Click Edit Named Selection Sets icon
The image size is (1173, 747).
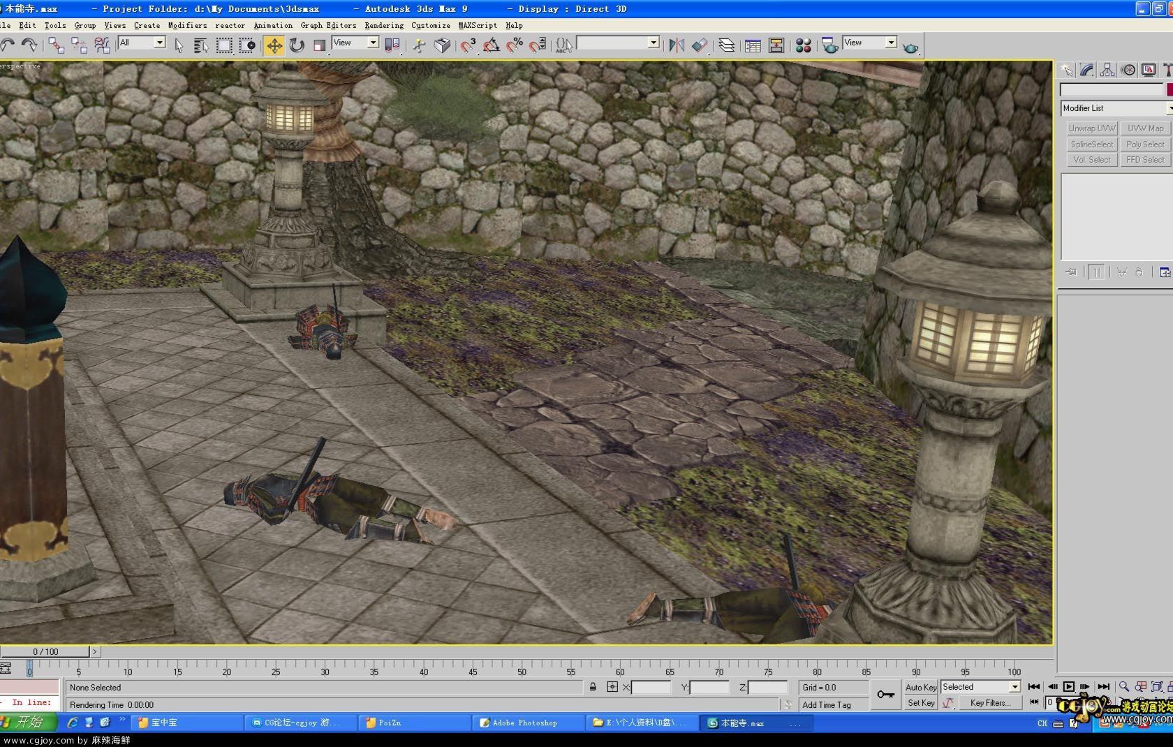[x=564, y=45]
